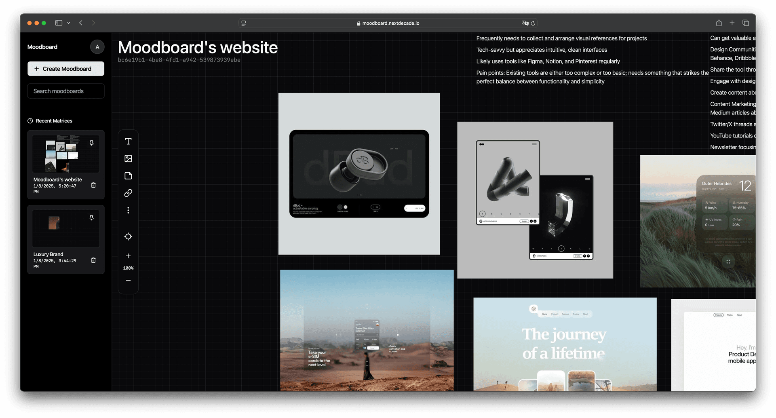Click the Pain points text block
This screenshot has height=418, width=776.
593,77
